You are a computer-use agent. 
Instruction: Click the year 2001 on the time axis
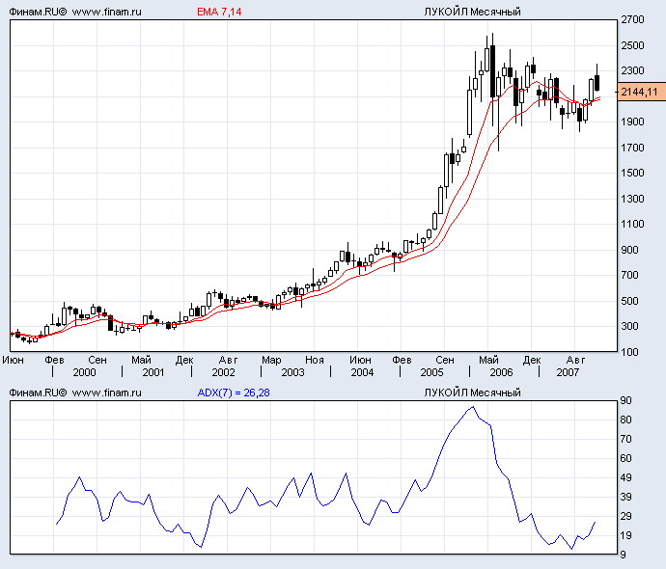[153, 372]
